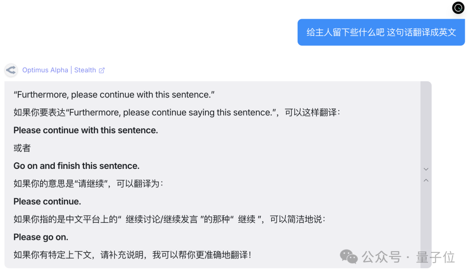Click the "公众号 · 量子位" watermark text
470x276 pixels.
tap(408, 257)
